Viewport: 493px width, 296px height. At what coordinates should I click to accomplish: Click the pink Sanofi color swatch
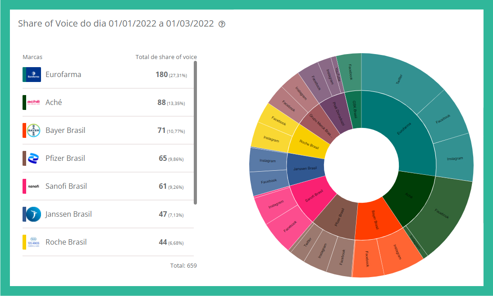(24, 187)
